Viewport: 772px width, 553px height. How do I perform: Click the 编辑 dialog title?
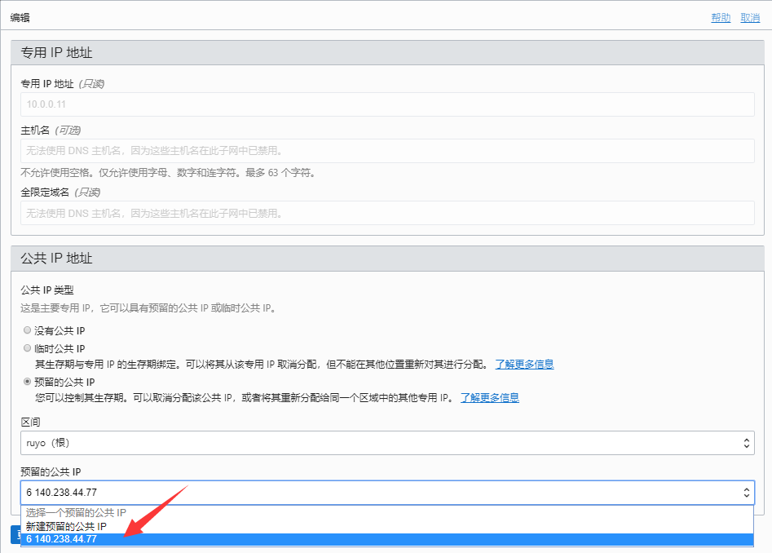[20, 18]
